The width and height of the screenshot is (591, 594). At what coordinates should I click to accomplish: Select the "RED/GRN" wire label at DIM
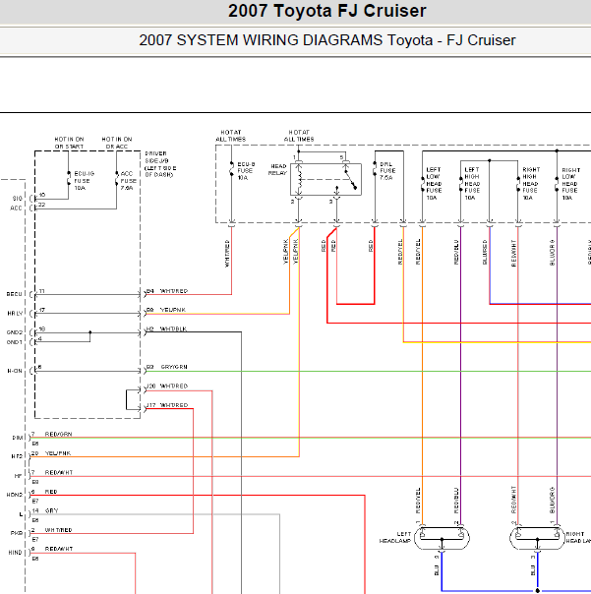[58, 434]
